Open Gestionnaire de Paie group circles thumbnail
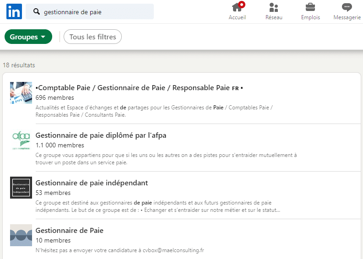Screen dimensions: 363x259 (21, 235)
